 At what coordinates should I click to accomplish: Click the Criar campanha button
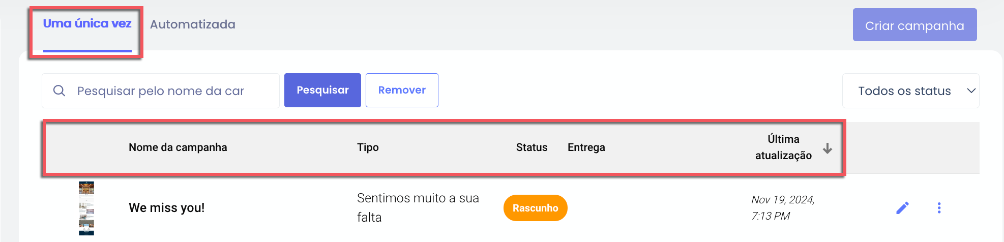pyautogui.click(x=914, y=25)
